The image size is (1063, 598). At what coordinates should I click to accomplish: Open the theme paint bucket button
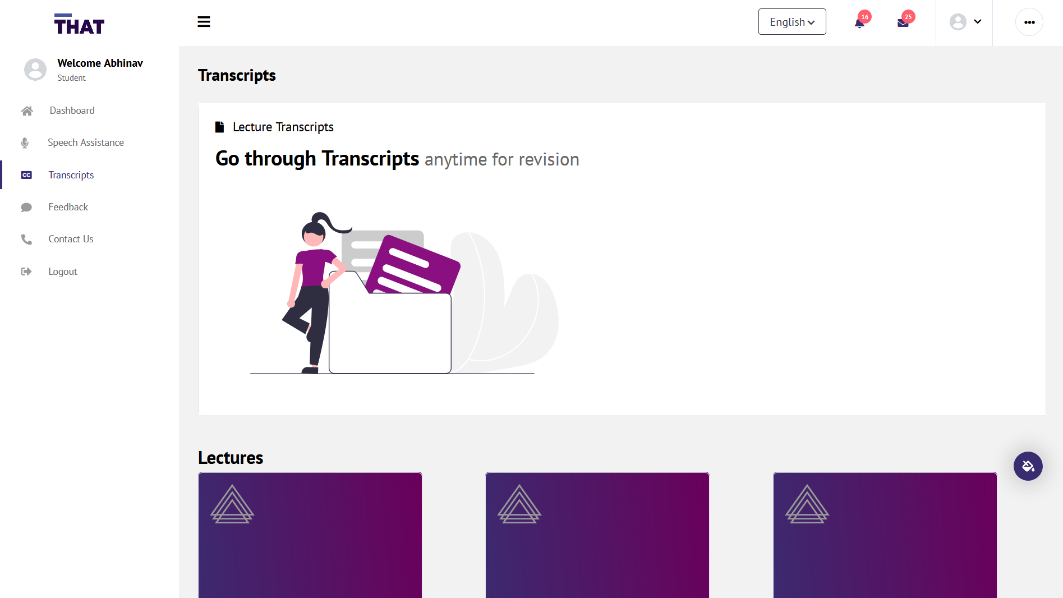[1028, 466]
